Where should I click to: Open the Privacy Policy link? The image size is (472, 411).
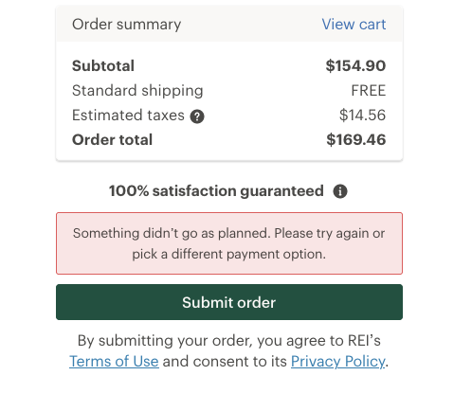pos(337,362)
